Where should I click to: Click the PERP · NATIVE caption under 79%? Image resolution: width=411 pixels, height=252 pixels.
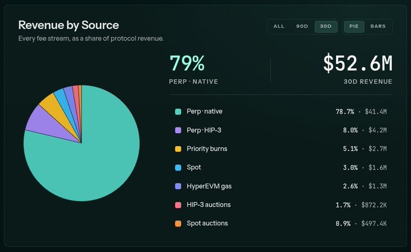(193, 82)
